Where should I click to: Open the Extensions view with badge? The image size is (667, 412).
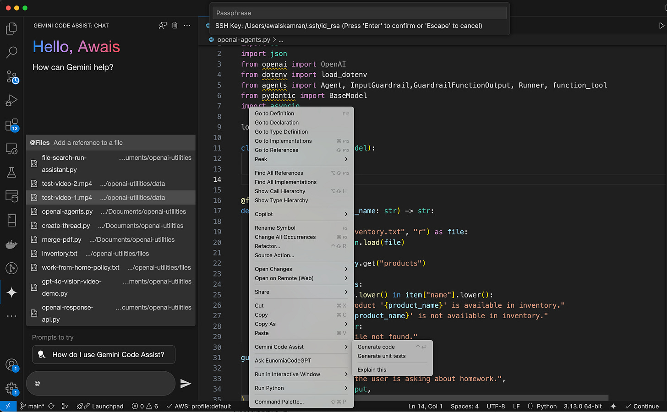[x=11, y=125]
